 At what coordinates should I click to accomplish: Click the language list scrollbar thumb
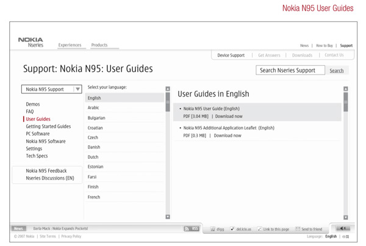click(168, 102)
